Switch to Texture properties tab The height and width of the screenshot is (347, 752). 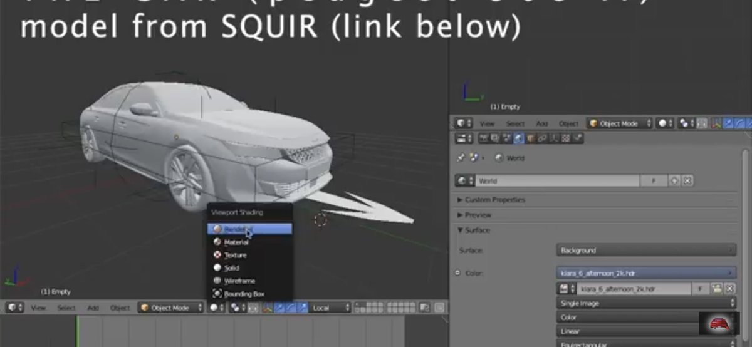tap(565, 138)
